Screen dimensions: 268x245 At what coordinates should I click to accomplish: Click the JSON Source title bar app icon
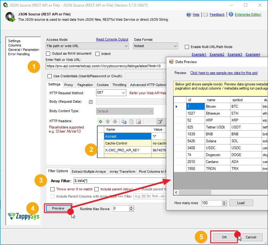pyautogui.click(x=5, y=5)
